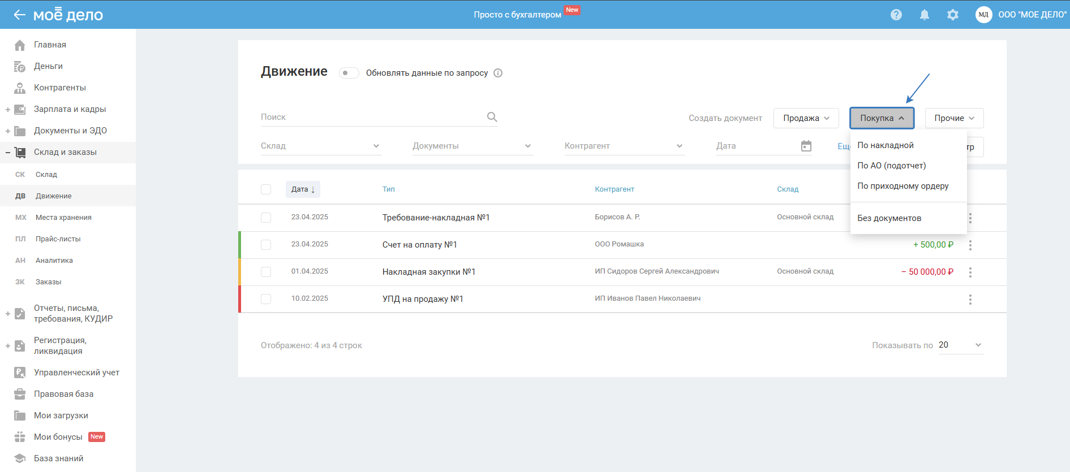Open the calendar icon in Дата filter

(x=806, y=146)
